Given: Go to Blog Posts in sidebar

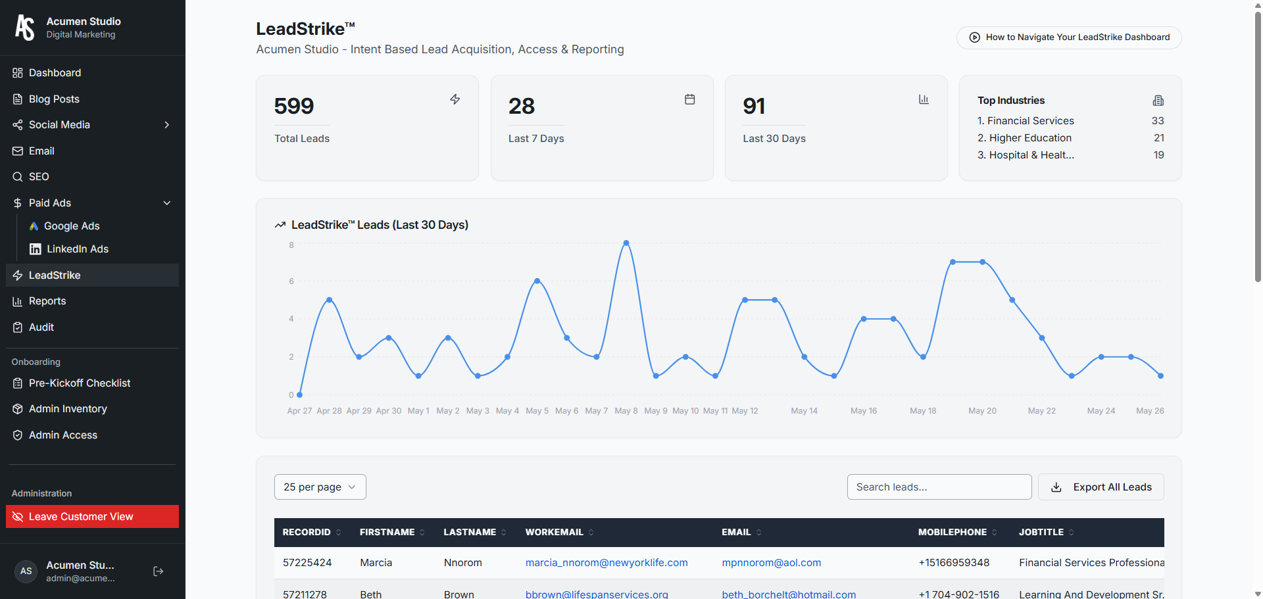Looking at the screenshot, I should coord(92,99).
